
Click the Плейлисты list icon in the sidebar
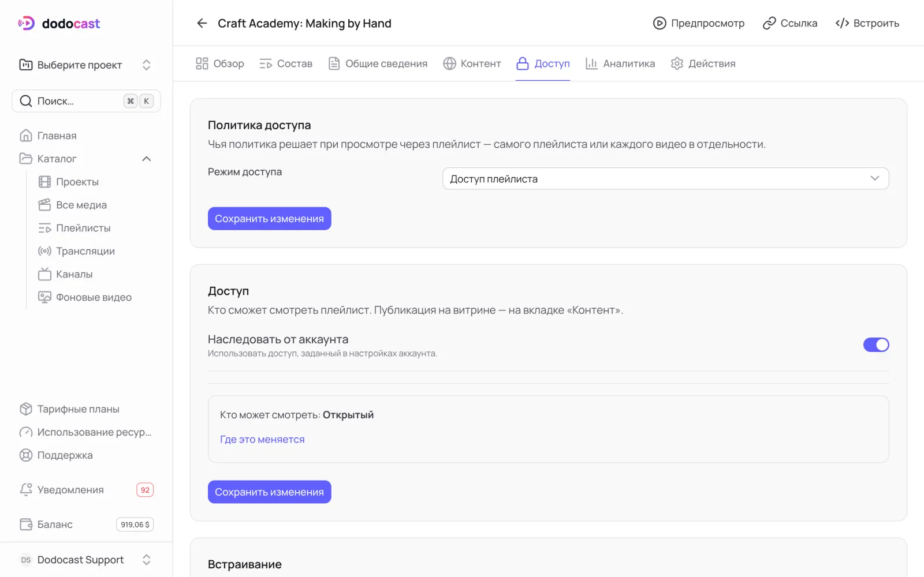[44, 228]
